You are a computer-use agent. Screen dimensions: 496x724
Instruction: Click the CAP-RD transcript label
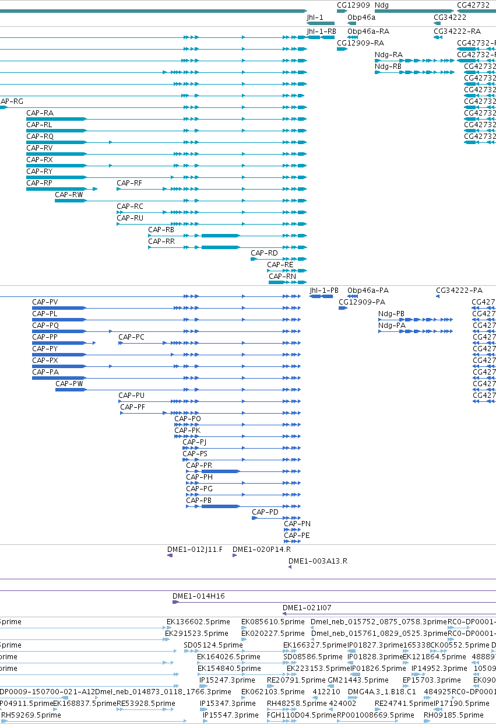click(x=265, y=253)
